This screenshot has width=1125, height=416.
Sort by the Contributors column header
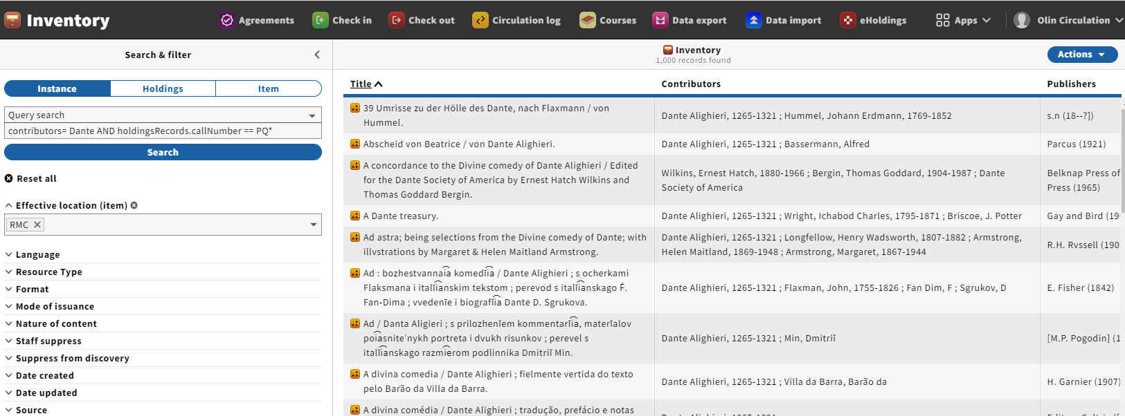pyautogui.click(x=691, y=84)
